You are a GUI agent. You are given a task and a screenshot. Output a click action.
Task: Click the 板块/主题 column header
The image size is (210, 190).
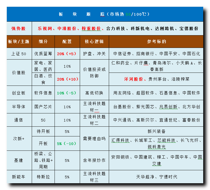pyautogui.click(x=19, y=41)
